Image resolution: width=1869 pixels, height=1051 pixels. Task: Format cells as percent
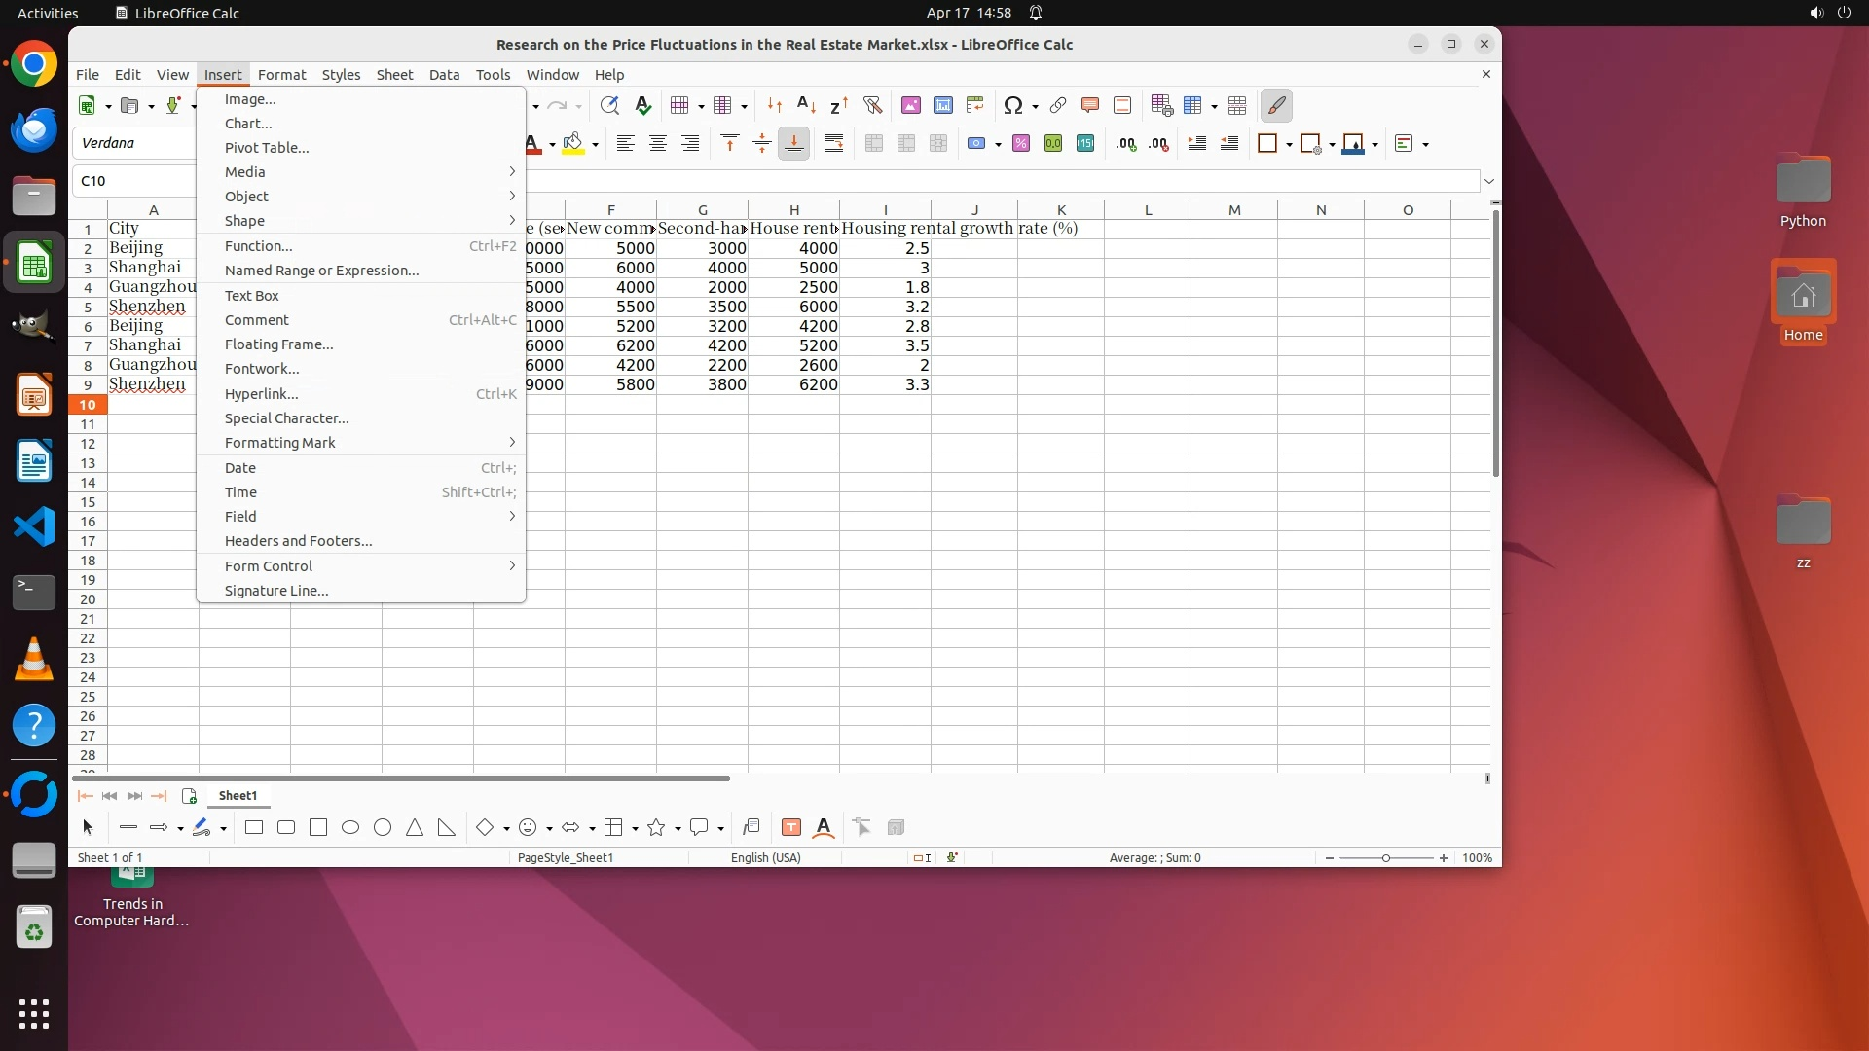(1020, 144)
